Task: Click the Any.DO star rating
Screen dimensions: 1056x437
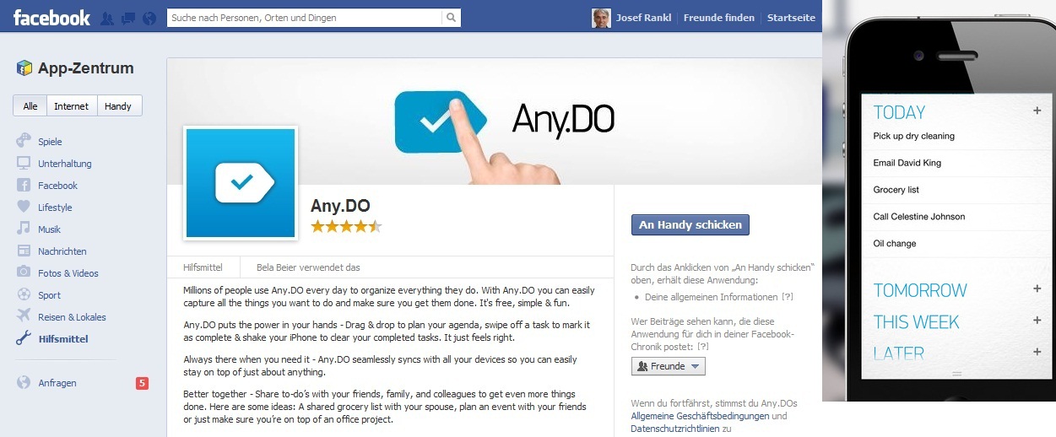Action: click(x=346, y=226)
